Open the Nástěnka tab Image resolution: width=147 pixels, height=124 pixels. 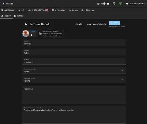[8, 10]
